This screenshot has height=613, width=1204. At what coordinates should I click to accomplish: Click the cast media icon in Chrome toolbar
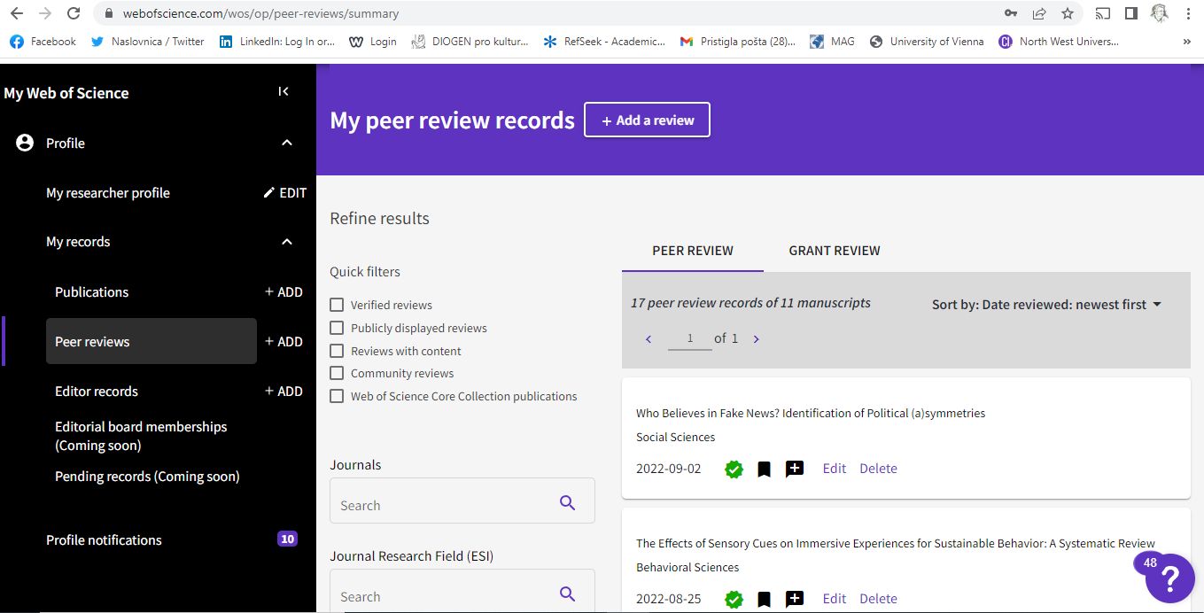point(1103,13)
